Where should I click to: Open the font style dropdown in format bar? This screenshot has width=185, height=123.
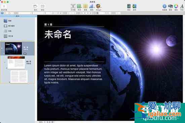click(39, 13)
